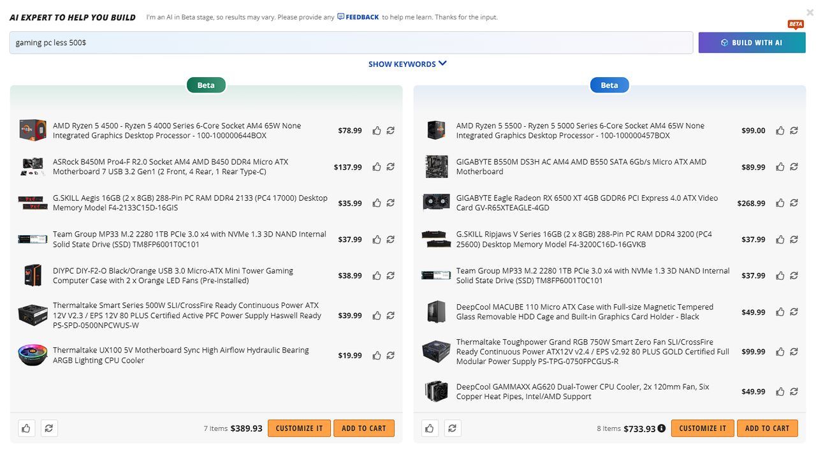Viewport: 816px width, 459px height.
Task: View the GIGABYTE Eagle Radeon RX 6500 XT image
Action: click(x=436, y=203)
